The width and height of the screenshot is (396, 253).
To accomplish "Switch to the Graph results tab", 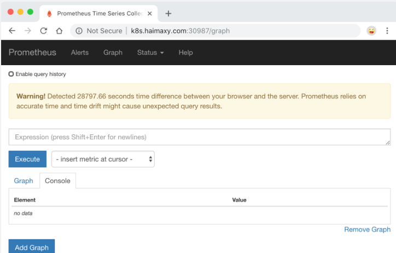I will coord(24,181).
